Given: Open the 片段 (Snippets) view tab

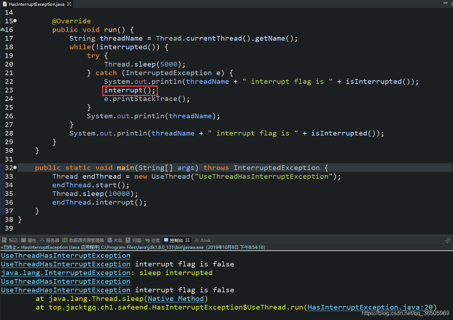Looking at the screenshot, I should point(115,240).
